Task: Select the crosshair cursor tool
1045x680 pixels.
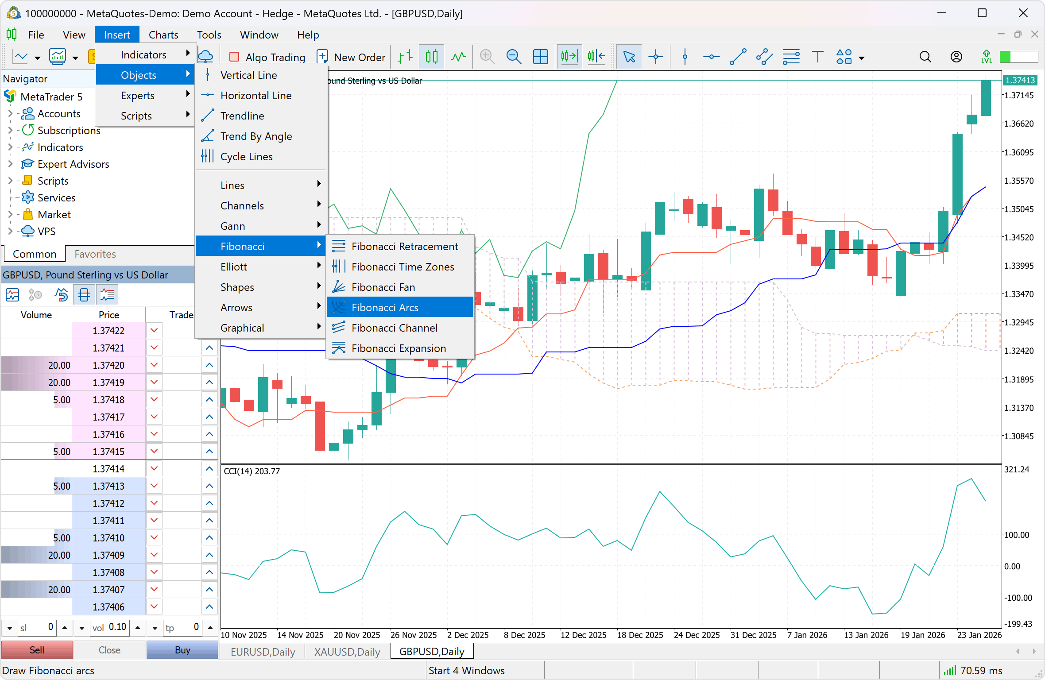Action: point(655,57)
